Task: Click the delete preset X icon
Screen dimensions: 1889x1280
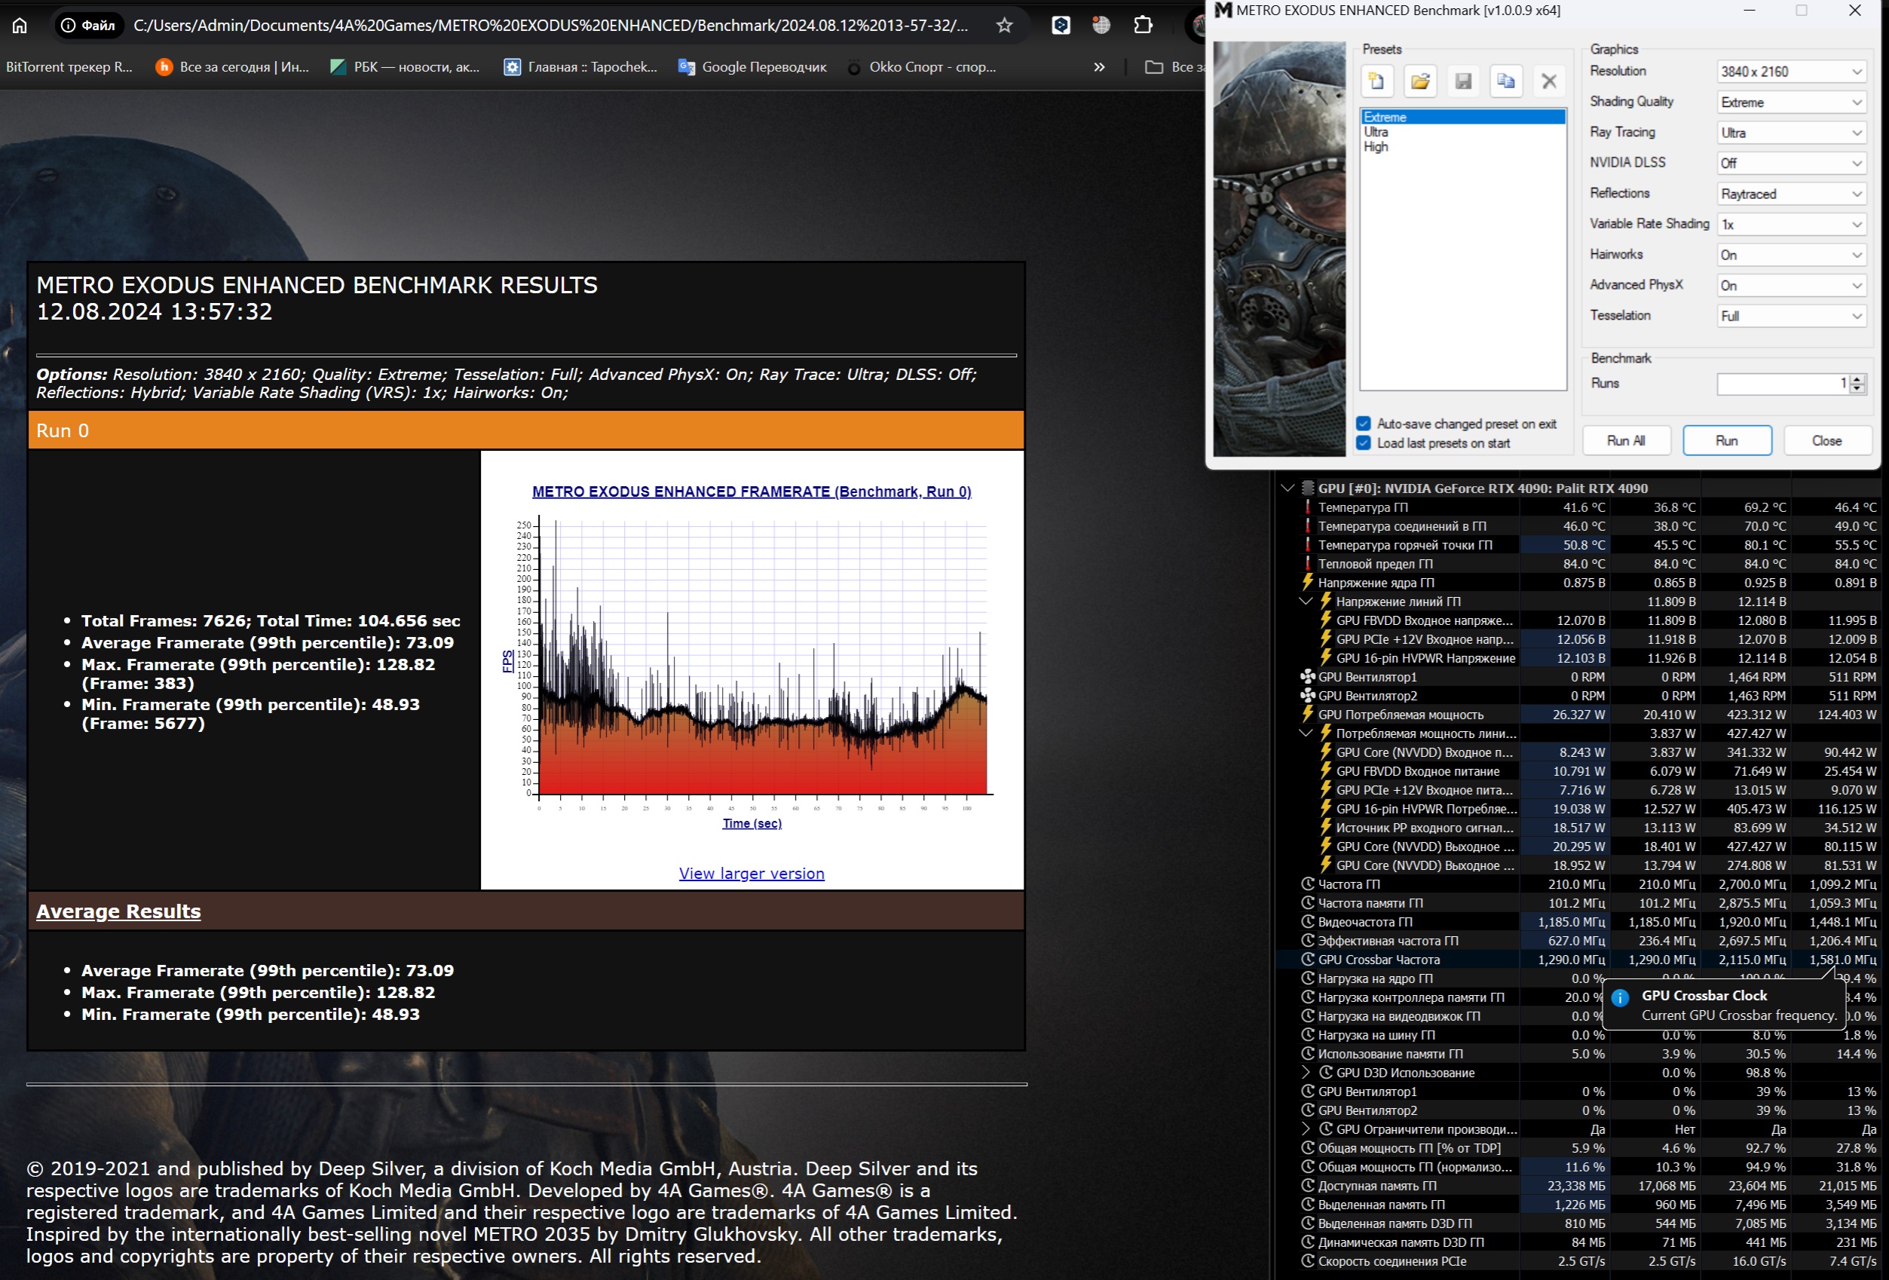Action: [x=1548, y=81]
